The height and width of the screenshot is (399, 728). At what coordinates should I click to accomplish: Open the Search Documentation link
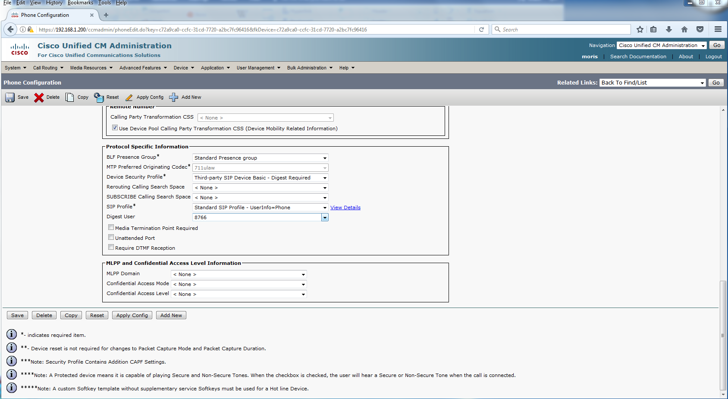click(x=638, y=57)
